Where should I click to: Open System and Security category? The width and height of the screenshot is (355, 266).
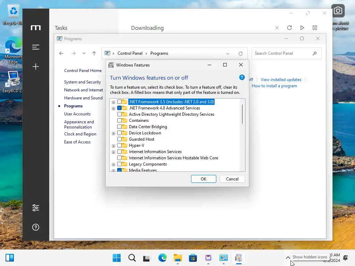[x=83, y=82]
